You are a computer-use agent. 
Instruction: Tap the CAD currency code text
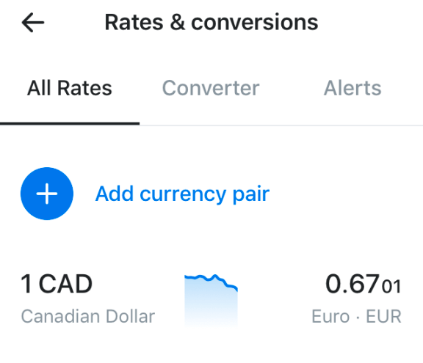tap(65, 284)
